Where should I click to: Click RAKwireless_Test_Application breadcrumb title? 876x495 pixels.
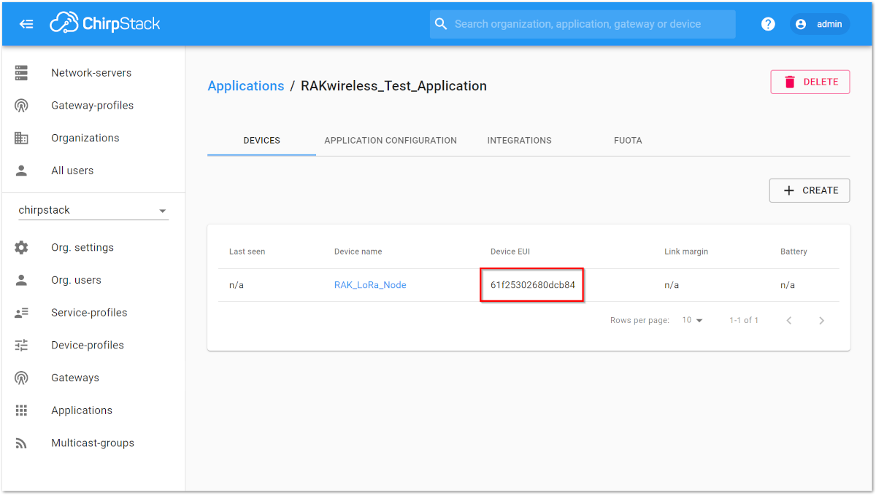pos(393,86)
